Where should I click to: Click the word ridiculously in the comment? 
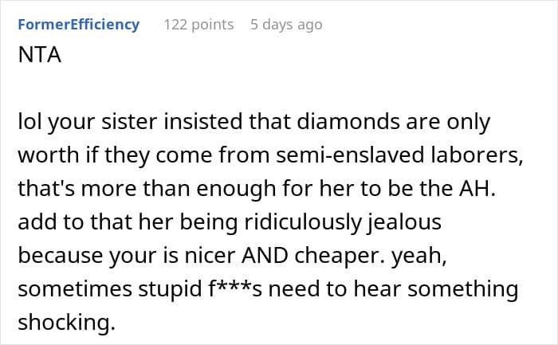tap(302, 222)
